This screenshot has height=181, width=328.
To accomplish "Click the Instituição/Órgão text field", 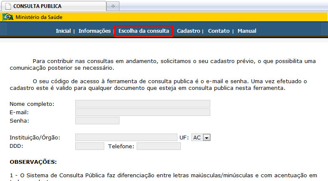I will (126, 137).
